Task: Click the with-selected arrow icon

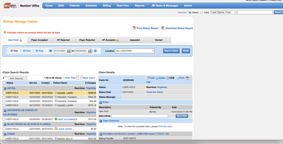Action: click(x=5, y=78)
